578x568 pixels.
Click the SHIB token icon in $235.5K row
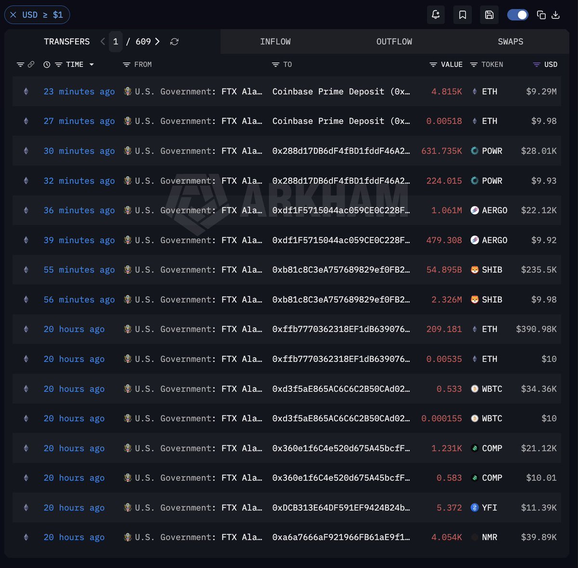tap(474, 270)
